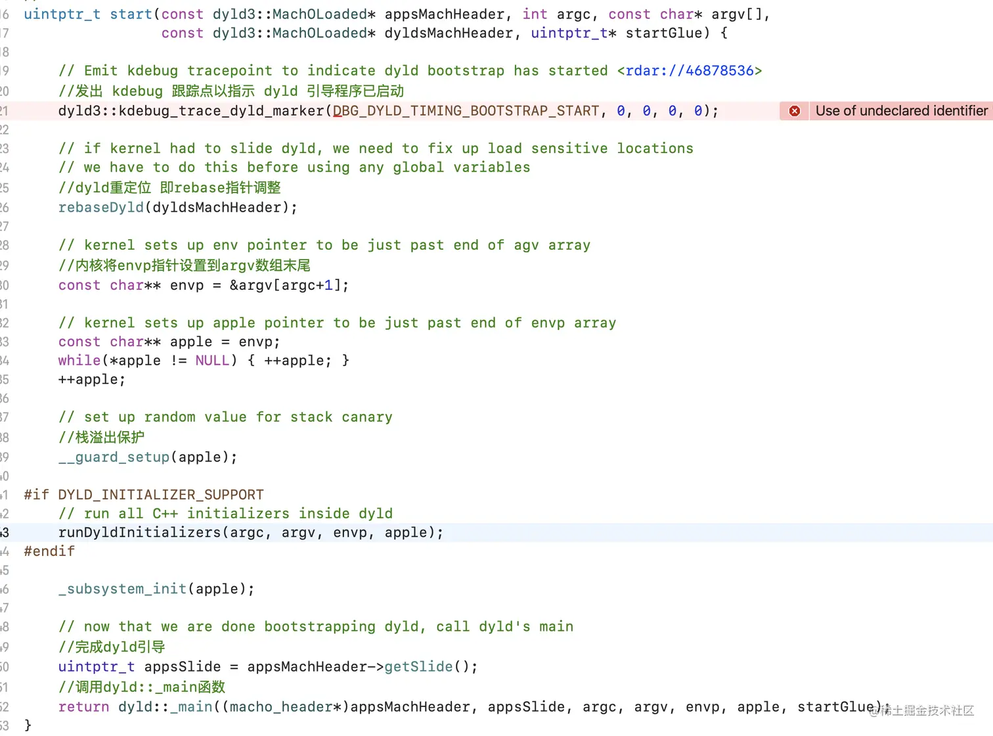Click the appsMachHeader parameter in signature
Screen dimensions: 993x736
tap(445, 14)
